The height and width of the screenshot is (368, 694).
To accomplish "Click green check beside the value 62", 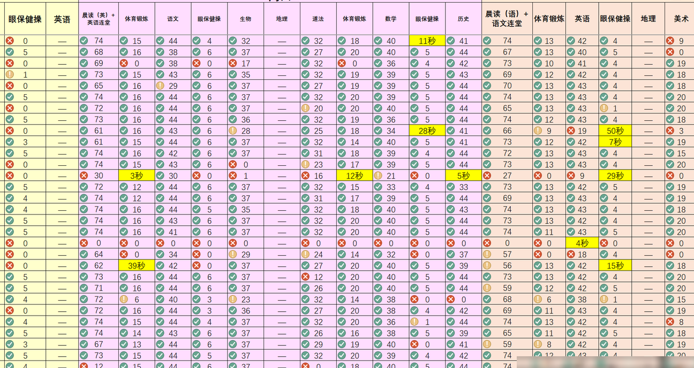I will click(84, 265).
